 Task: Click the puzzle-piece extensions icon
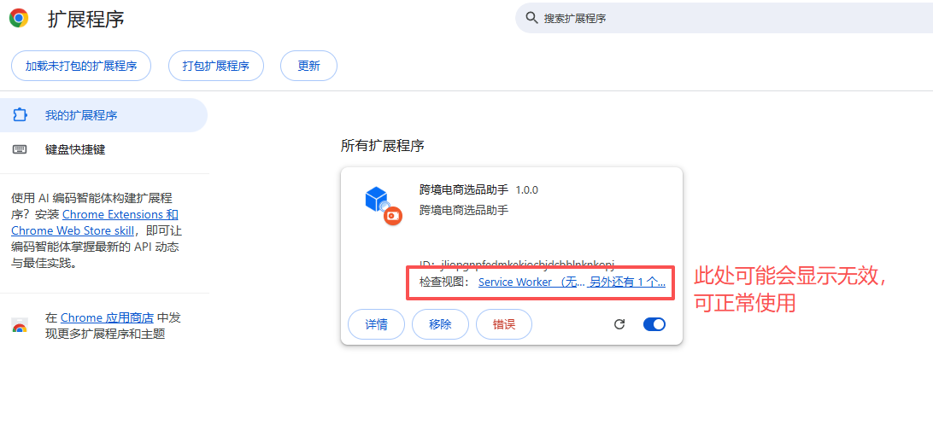tap(20, 115)
